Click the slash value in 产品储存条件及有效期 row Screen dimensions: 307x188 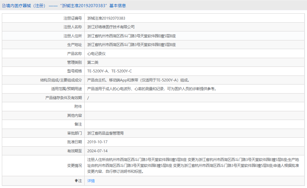[88, 98]
